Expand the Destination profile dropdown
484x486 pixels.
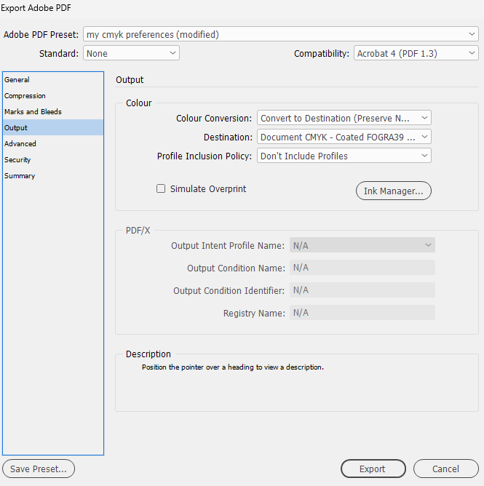coord(344,137)
